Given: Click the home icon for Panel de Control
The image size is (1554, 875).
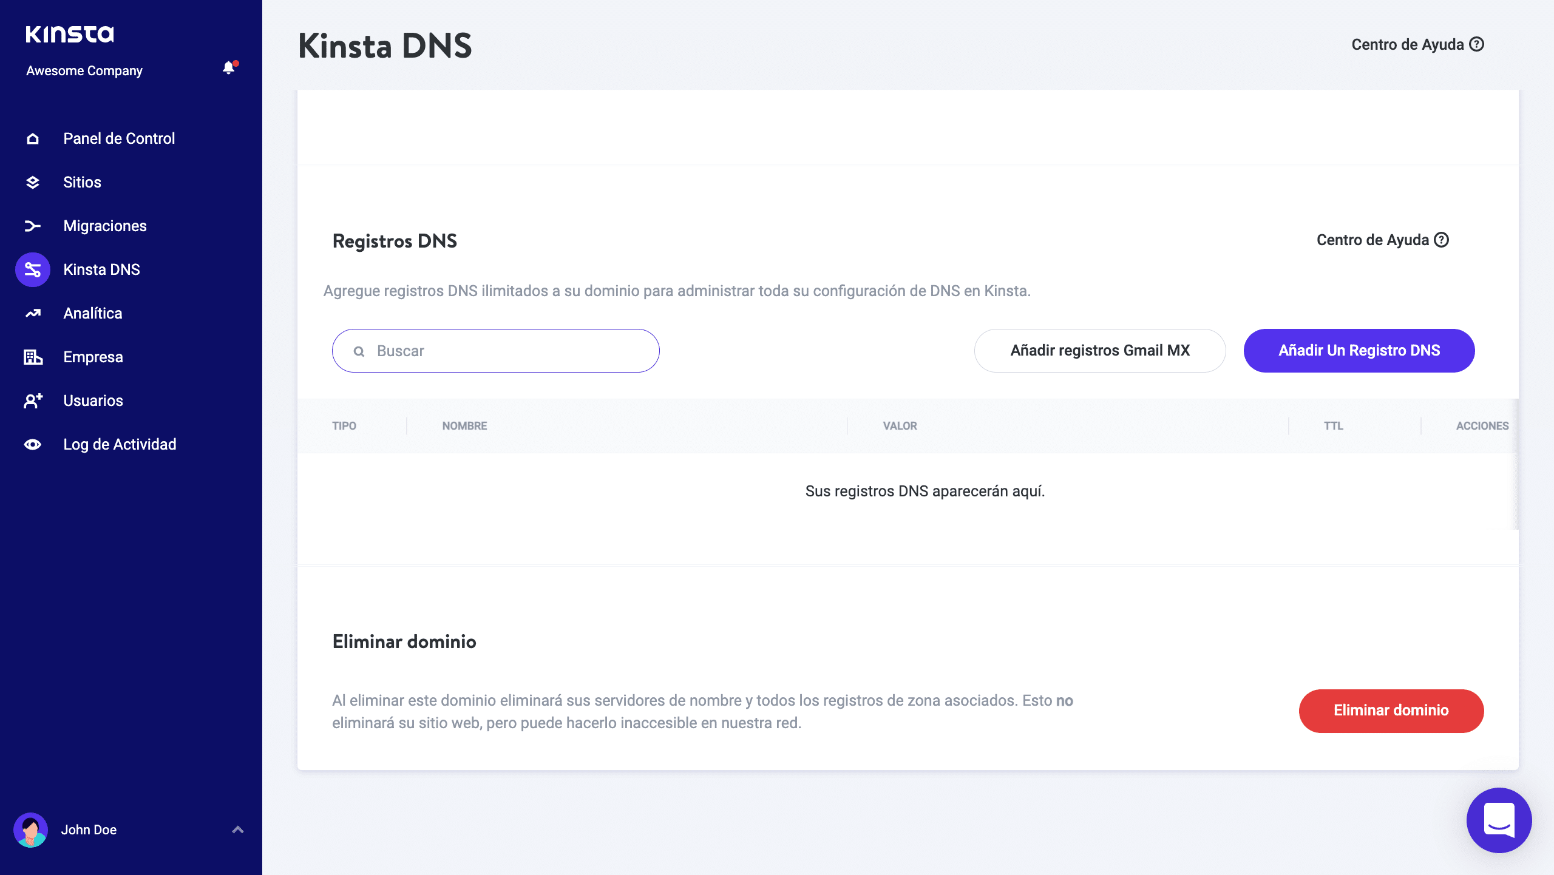Looking at the screenshot, I should [x=33, y=139].
